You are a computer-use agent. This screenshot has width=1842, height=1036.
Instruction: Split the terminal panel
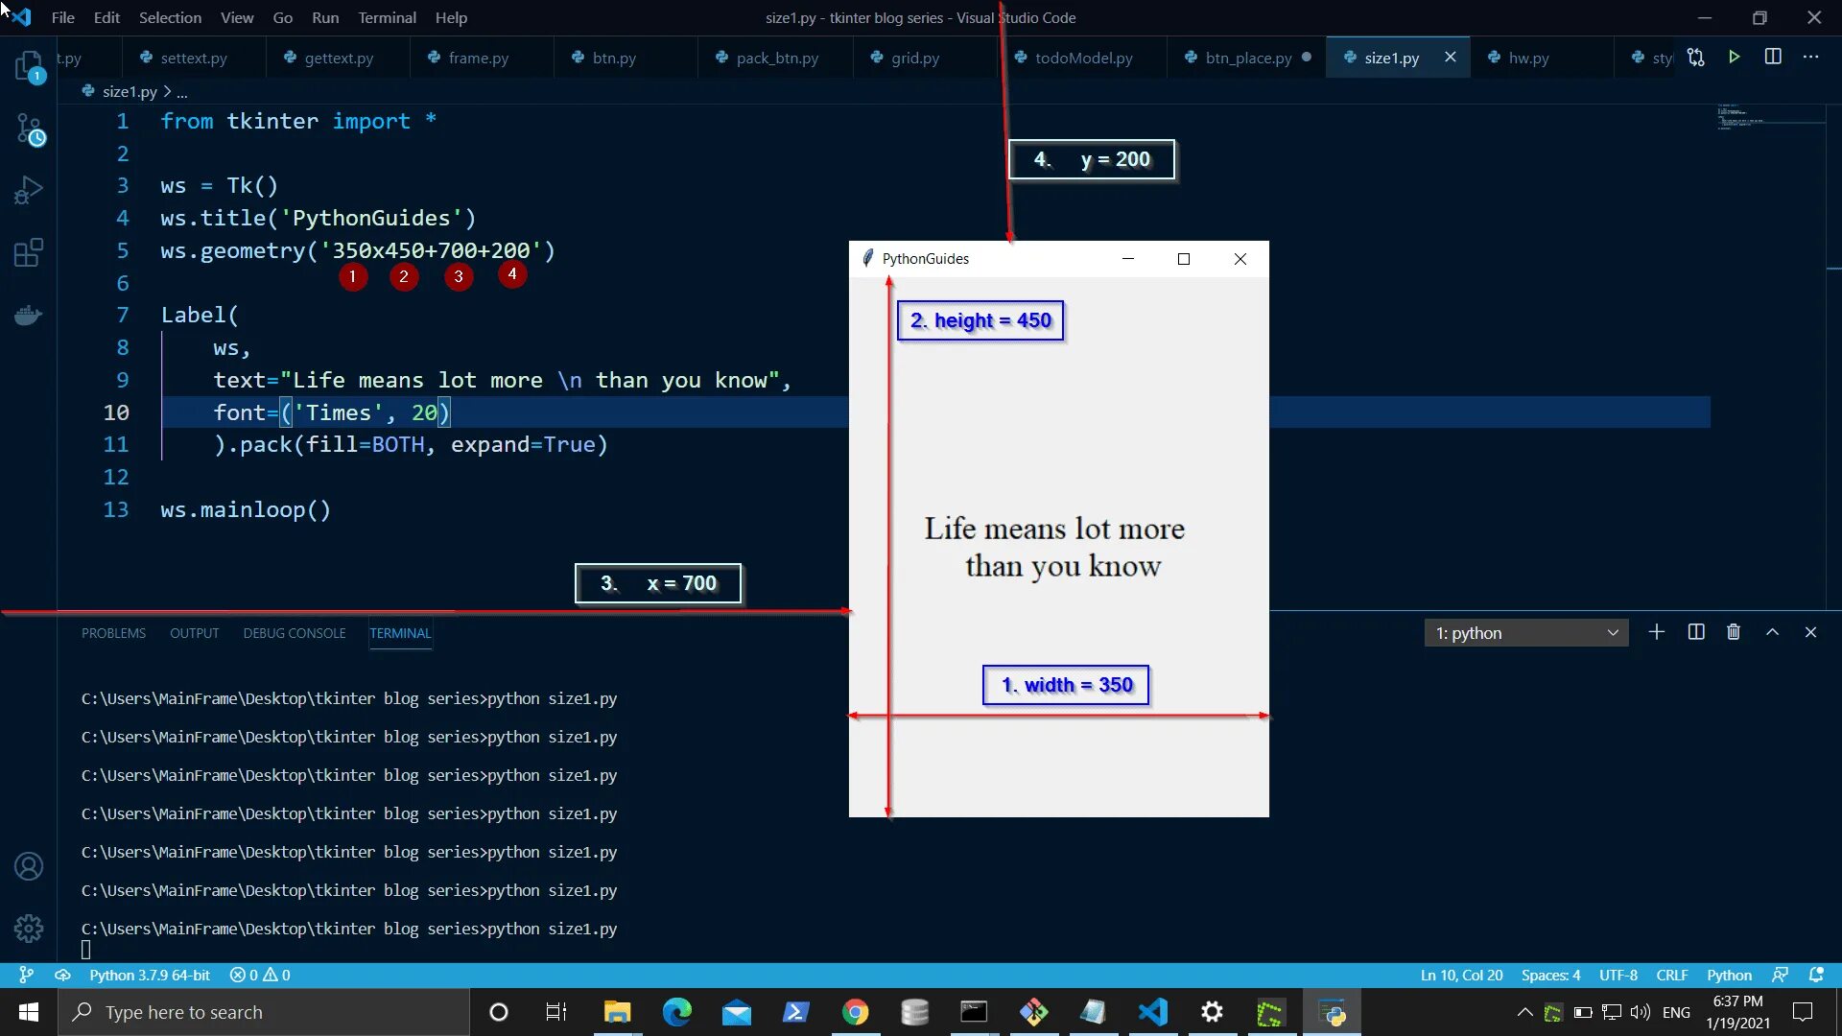point(1696,632)
